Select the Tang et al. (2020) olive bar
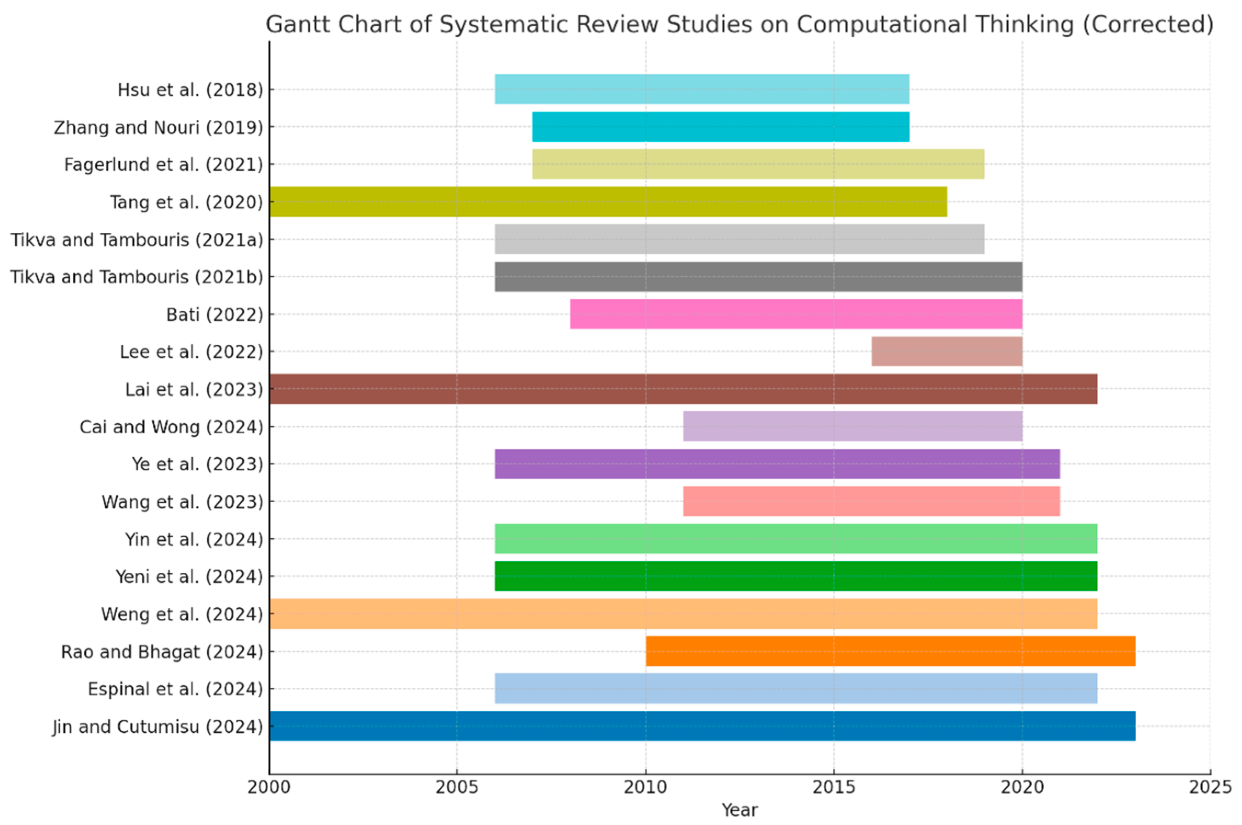Viewport: 1242px width, 825px height. [607, 202]
